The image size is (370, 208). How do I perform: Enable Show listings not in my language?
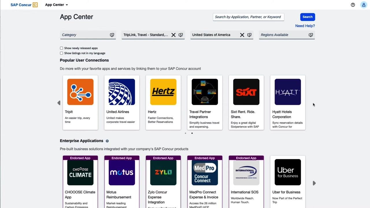pyautogui.click(x=61, y=53)
